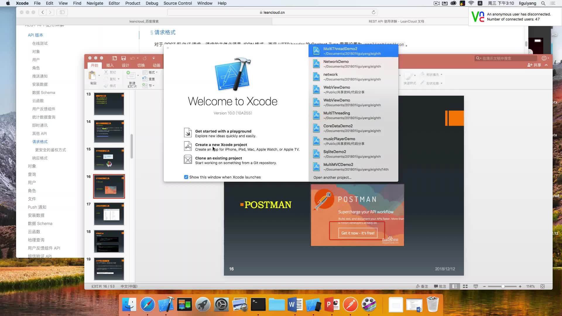Viewport: 562px width, 316px height.
Task: Click the PowerPoint file panel icon
Action: [x=114, y=58]
